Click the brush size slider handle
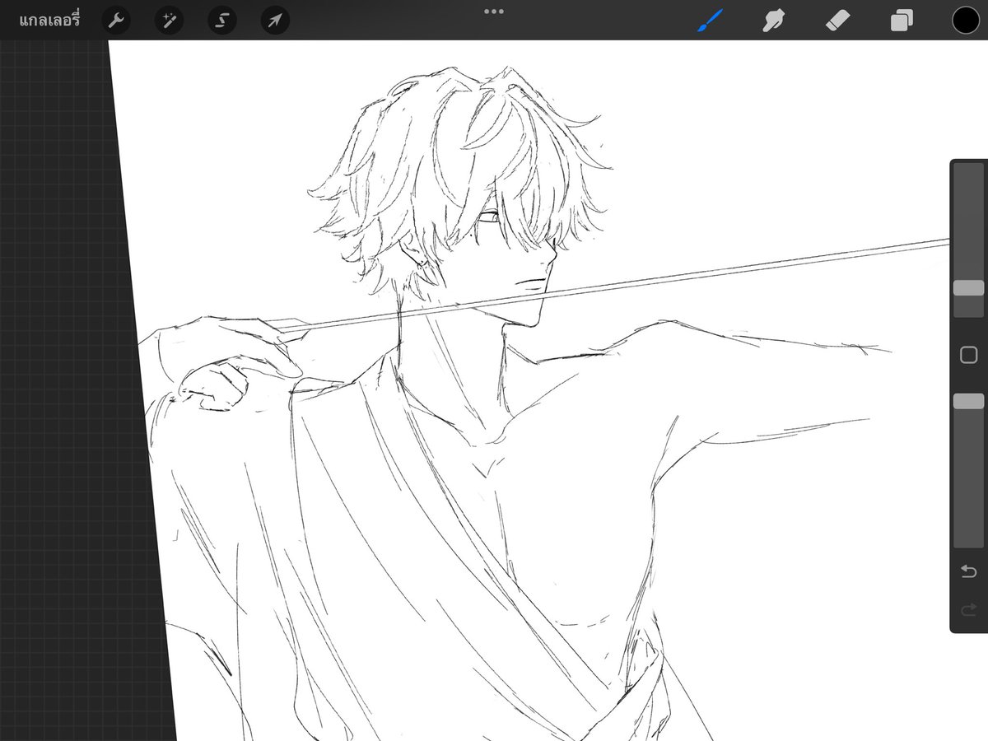Screen dimensions: 988x741 click(x=968, y=287)
